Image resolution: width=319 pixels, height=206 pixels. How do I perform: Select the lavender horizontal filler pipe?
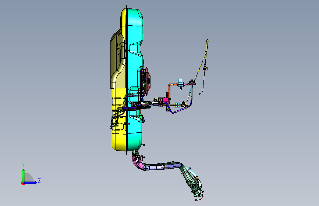[163, 166]
